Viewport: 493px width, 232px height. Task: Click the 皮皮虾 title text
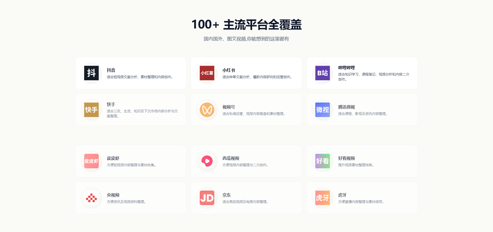click(x=113, y=158)
